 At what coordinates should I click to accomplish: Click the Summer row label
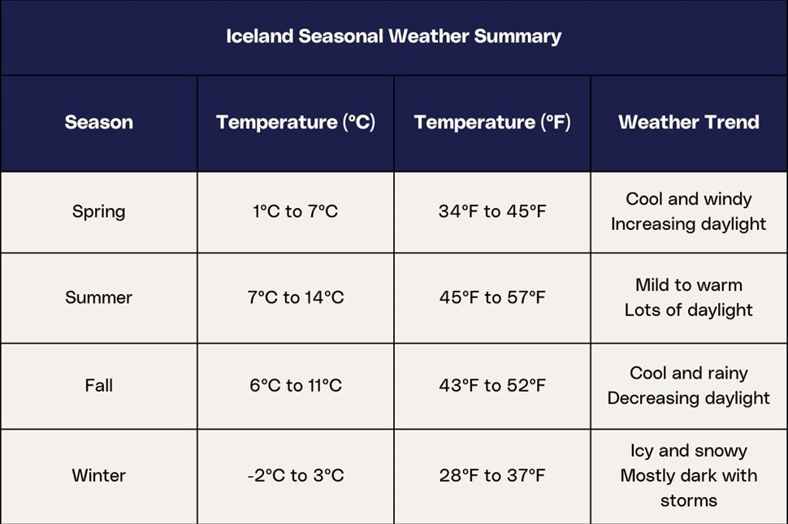[x=98, y=297]
